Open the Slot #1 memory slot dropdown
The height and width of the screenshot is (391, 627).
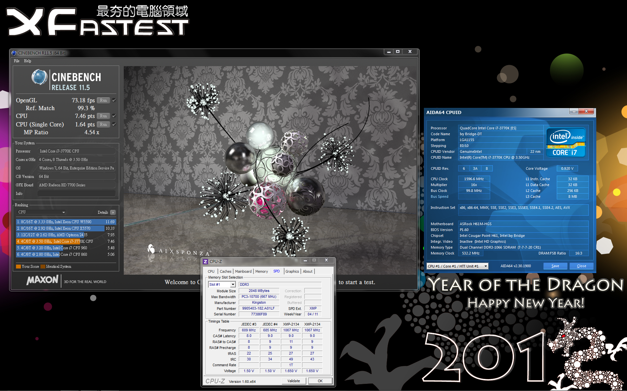point(233,285)
